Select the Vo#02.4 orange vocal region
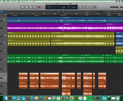The width and height of the screenshot is (123, 101). [102, 77]
